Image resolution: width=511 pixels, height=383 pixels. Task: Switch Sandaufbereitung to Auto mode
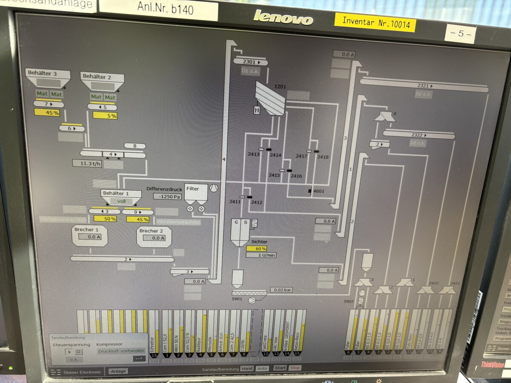pyautogui.click(x=263, y=368)
